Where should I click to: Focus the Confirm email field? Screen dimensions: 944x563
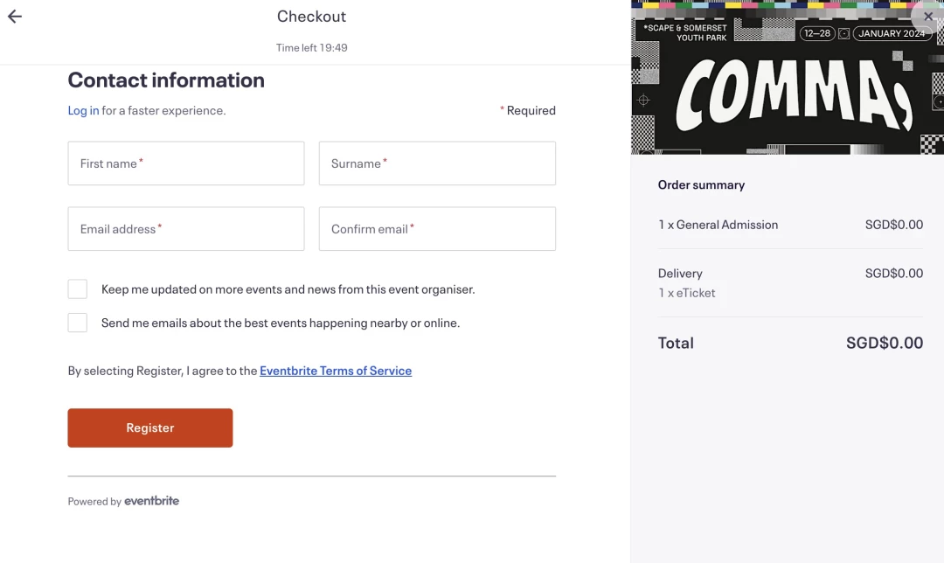[x=437, y=229]
